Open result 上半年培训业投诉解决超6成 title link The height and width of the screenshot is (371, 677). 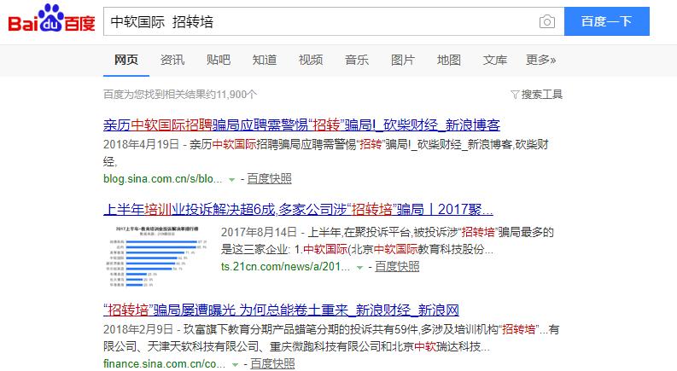coord(298,210)
